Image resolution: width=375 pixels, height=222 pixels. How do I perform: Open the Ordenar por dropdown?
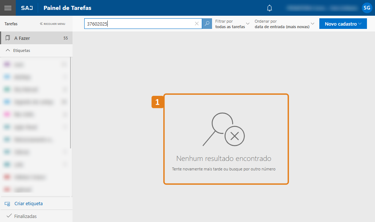(x=284, y=24)
